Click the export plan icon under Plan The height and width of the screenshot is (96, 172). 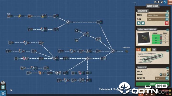click(139, 23)
